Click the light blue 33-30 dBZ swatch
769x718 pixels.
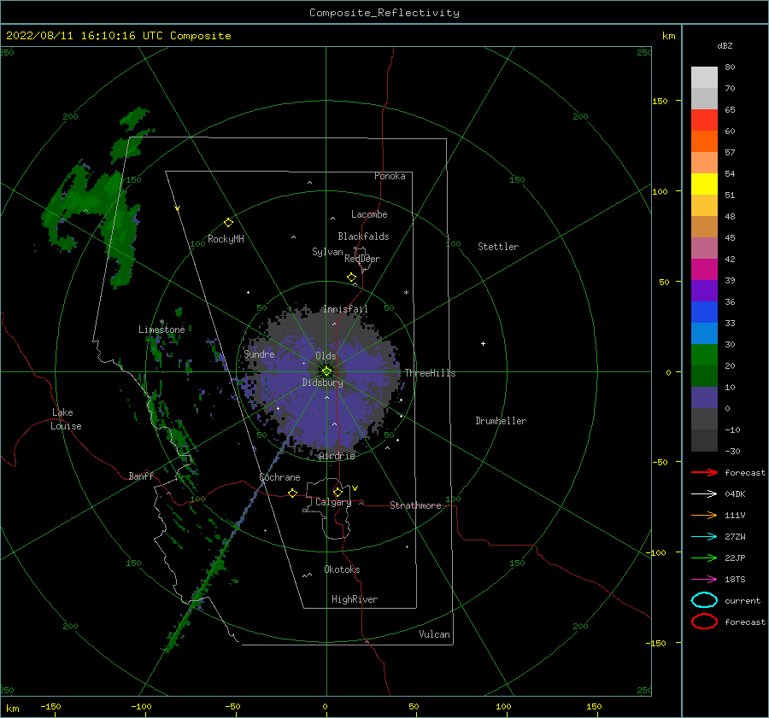(704, 334)
